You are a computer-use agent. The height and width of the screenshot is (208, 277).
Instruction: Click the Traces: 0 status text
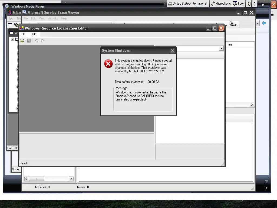(83, 187)
